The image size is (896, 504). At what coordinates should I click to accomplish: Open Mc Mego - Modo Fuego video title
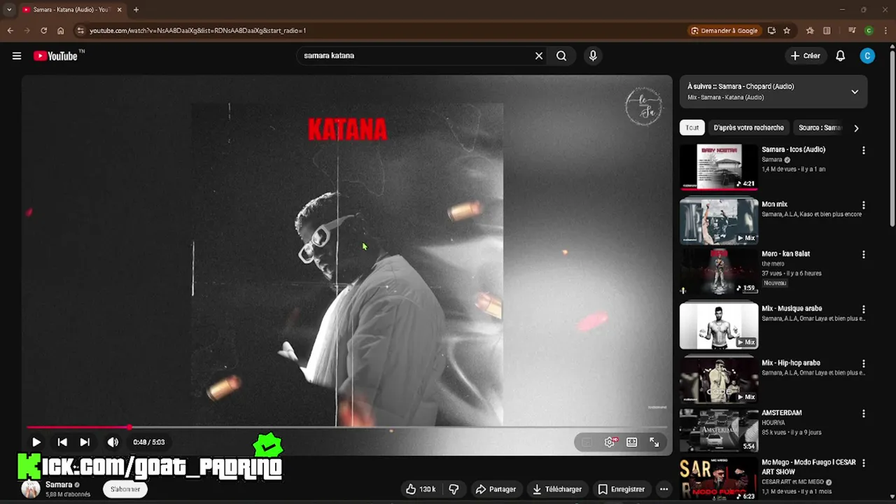click(x=808, y=467)
